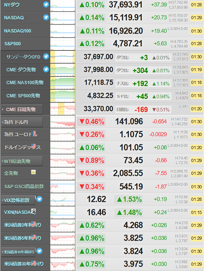This screenshot has width=204, height=271.
Task: Open the NYダウ mini chart
Action: click(63, 6)
